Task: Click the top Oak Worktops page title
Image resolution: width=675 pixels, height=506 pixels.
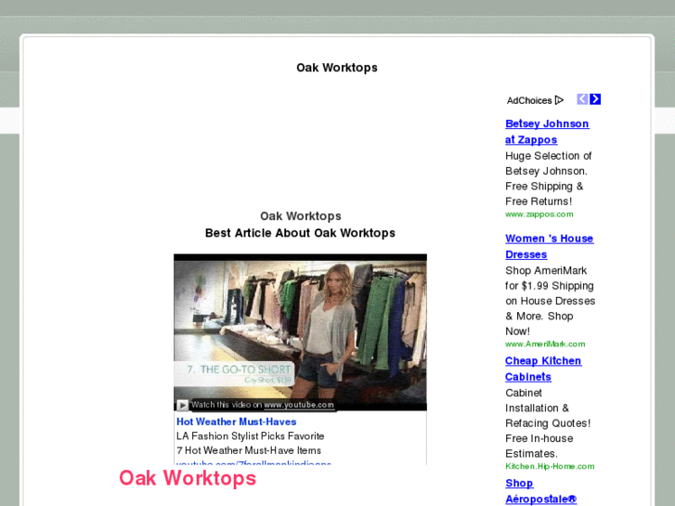Action: 337,68
